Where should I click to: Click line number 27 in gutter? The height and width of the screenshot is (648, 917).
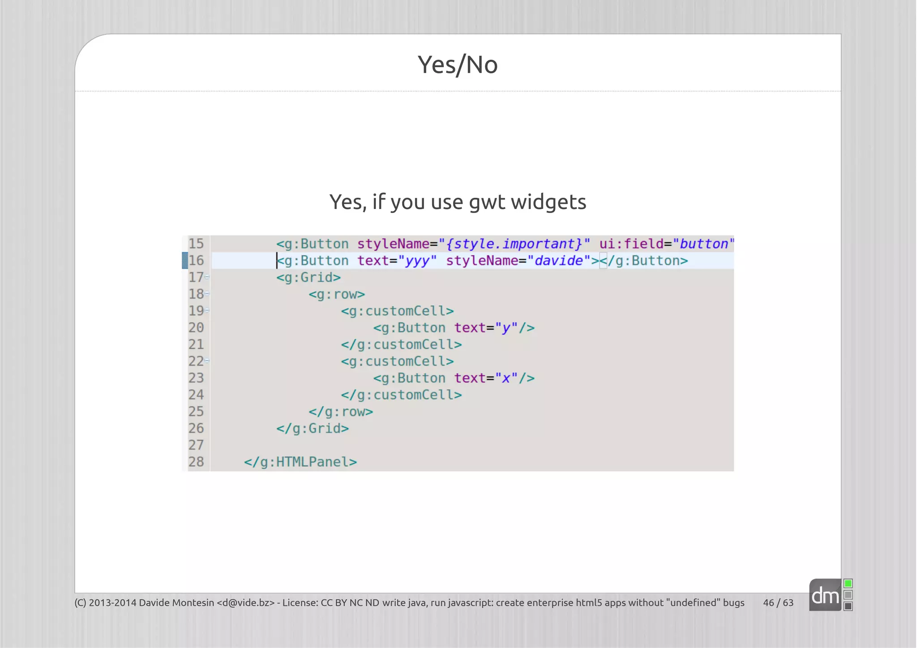[196, 445]
